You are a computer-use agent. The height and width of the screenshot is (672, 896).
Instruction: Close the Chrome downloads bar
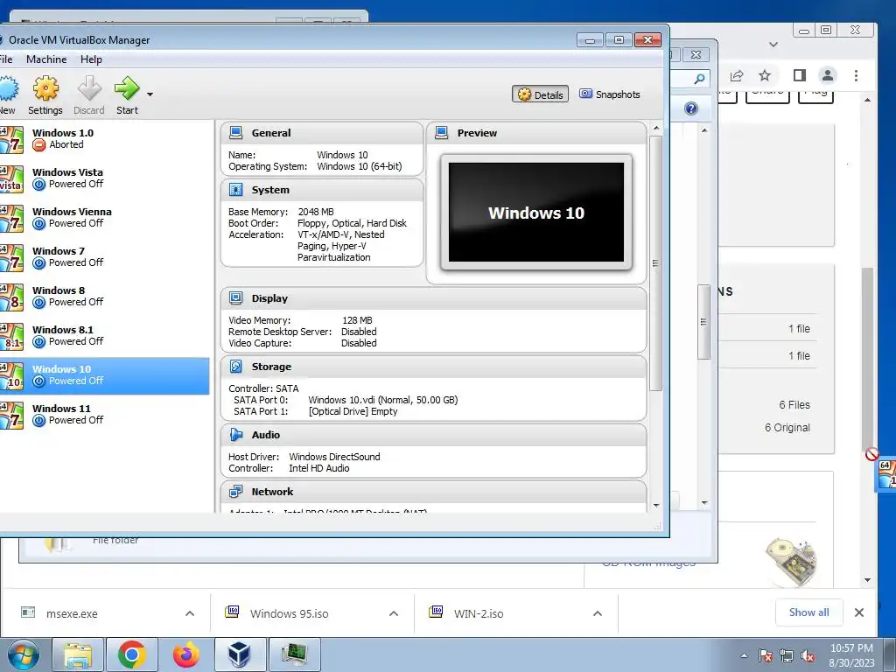[x=859, y=612]
